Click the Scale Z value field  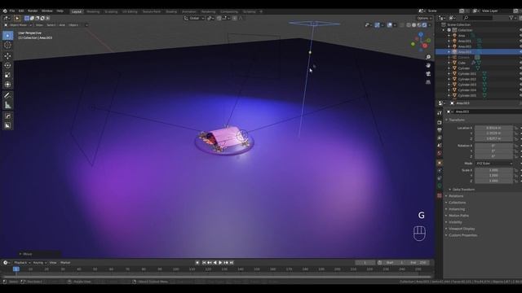click(x=493, y=181)
